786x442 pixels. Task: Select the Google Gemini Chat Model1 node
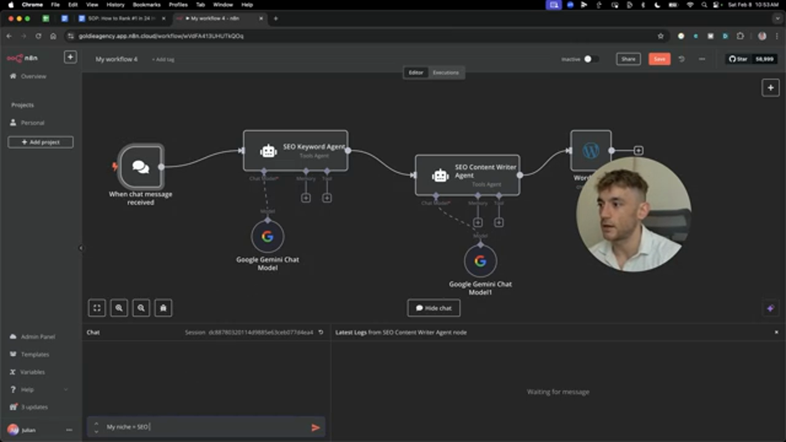click(x=480, y=261)
